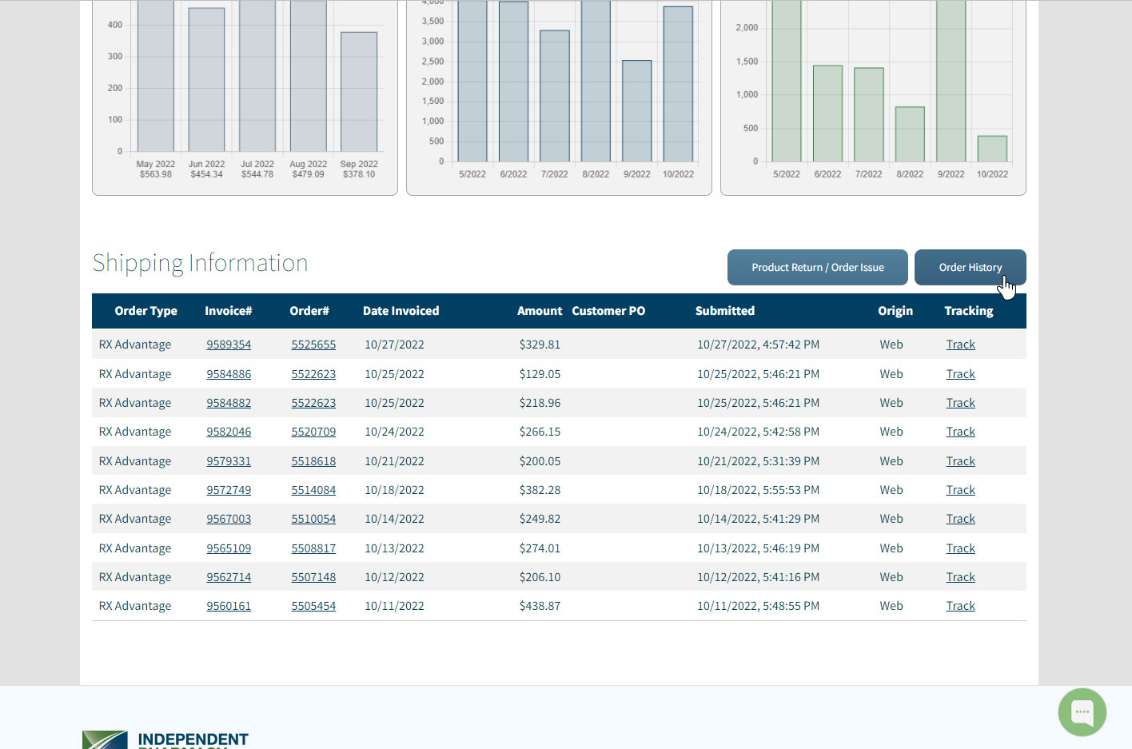Track shipment invoiced 10/21/2022
The width and height of the screenshot is (1132, 749).
[960, 461]
